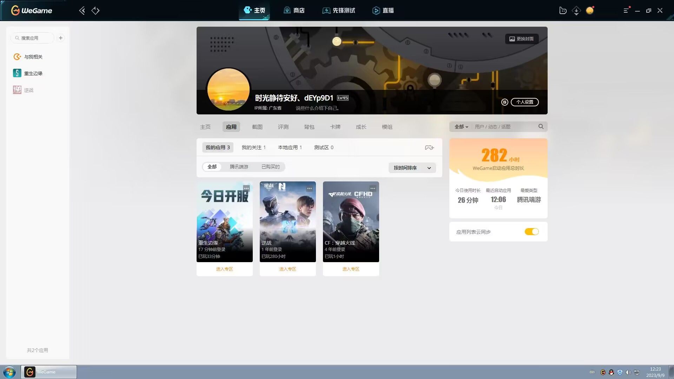Click the 用户/动态/话题 search field
The image size is (674, 379).
point(504,127)
